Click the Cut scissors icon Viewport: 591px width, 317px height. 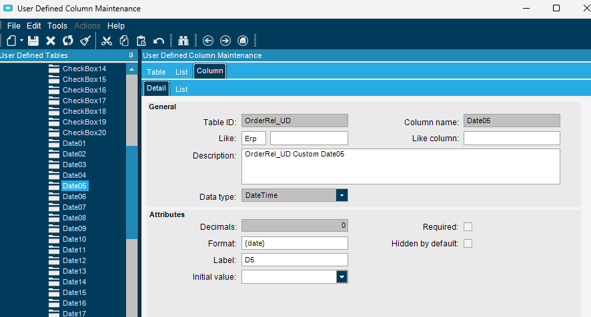click(x=107, y=41)
